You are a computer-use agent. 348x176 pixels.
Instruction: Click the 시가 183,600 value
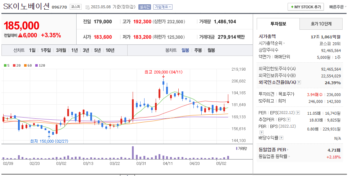click(x=103, y=37)
